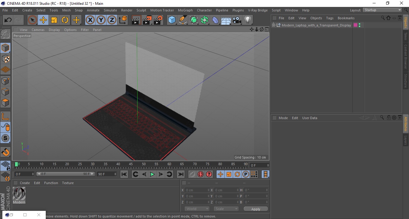Add a Floor environment object
Viewport: 409px width, 219px height.
[x=226, y=20]
